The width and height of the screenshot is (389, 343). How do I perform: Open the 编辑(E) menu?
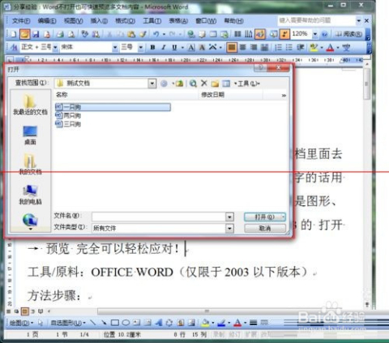[x=47, y=21]
